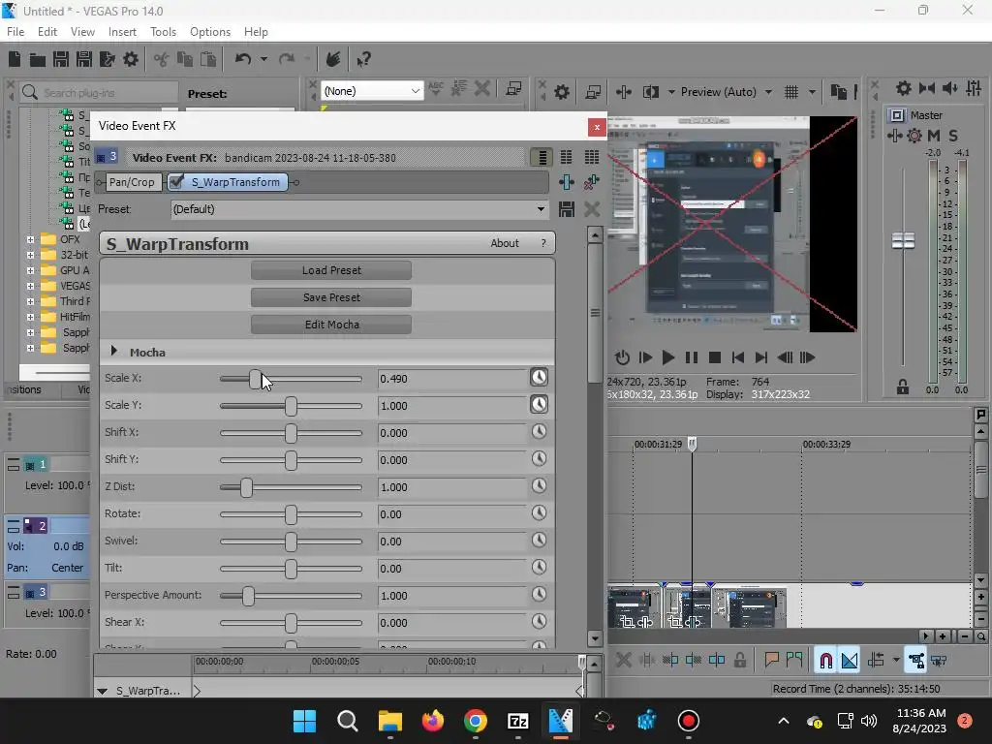Viewport: 992px width, 744px height.
Task: Toggle automatic crossfades button
Action: (x=850, y=661)
